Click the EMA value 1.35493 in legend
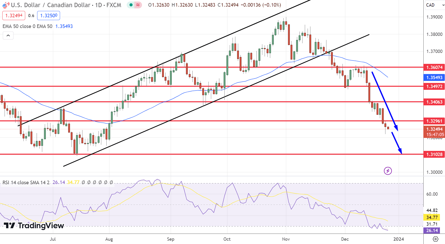The image size is (445, 244). (64, 26)
